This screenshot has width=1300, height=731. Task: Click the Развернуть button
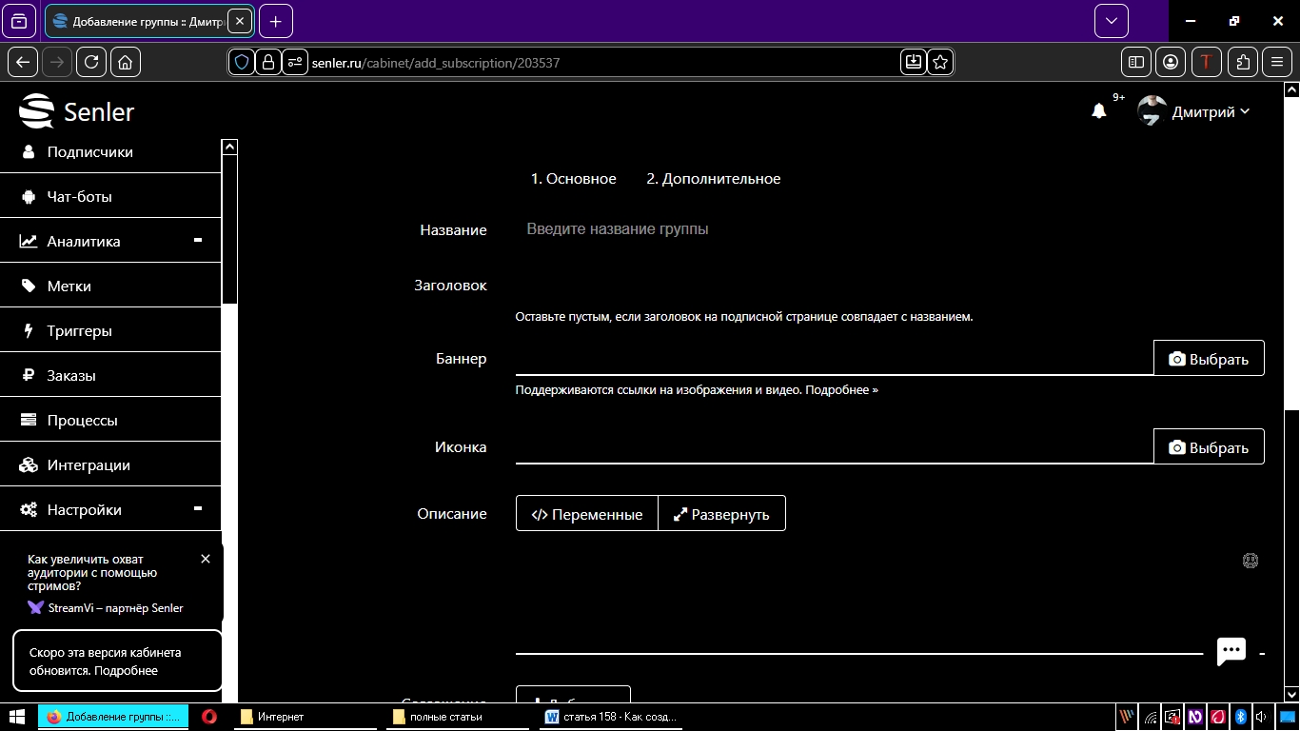(x=721, y=514)
